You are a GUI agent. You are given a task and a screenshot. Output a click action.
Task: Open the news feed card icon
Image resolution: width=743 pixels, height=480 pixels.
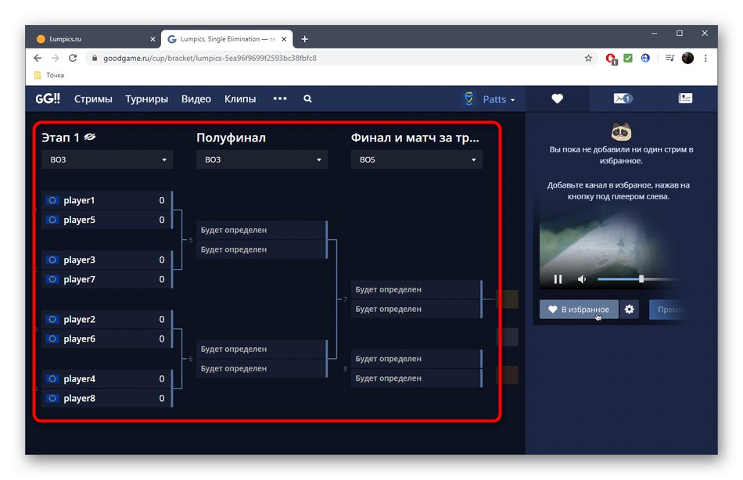click(685, 98)
